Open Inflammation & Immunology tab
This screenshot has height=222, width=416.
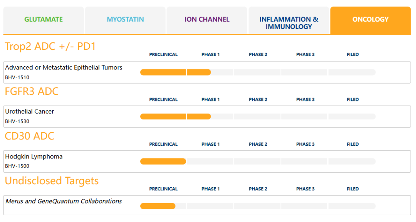[289, 23]
